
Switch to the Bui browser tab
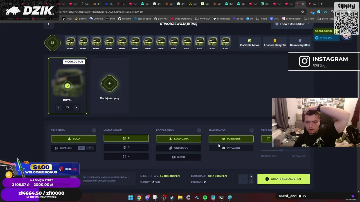[229, 4]
